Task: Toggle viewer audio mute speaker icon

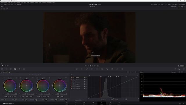Action: coord(8,66)
